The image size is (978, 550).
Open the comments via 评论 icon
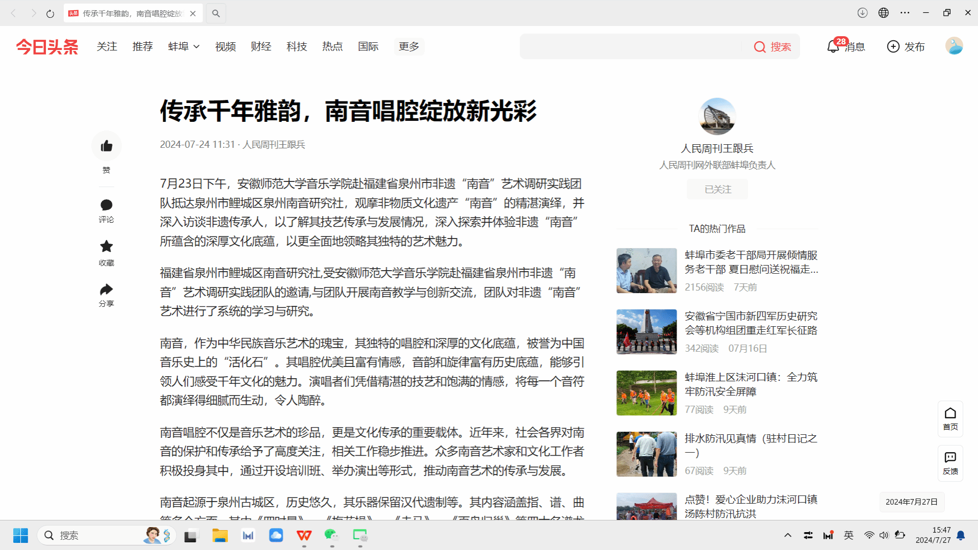pyautogui.click(x=106, y=205)
